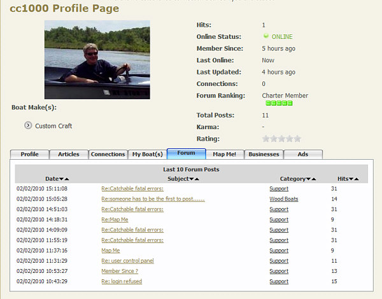Open Re:Catchable fatal errors post from 14:09:09

(132, 230)
